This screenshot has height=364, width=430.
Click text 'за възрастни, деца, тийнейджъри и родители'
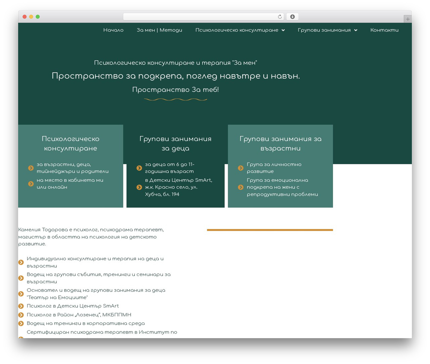pyautogui.click(x=73, y=168)
